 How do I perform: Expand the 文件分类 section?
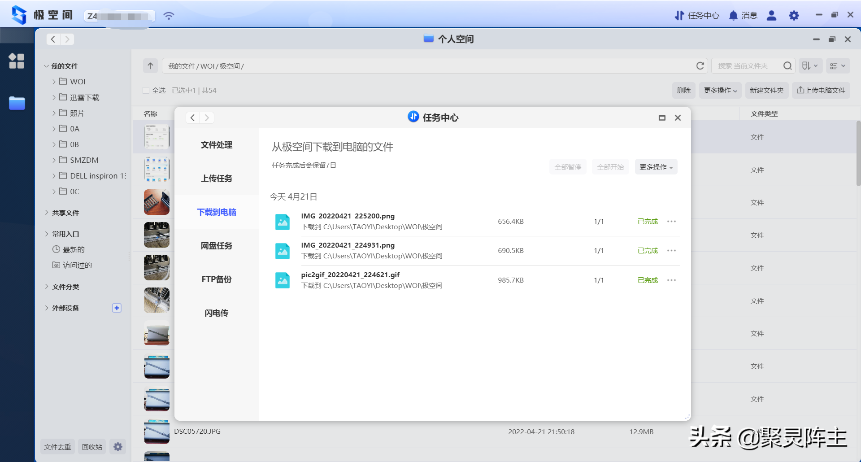47,287
